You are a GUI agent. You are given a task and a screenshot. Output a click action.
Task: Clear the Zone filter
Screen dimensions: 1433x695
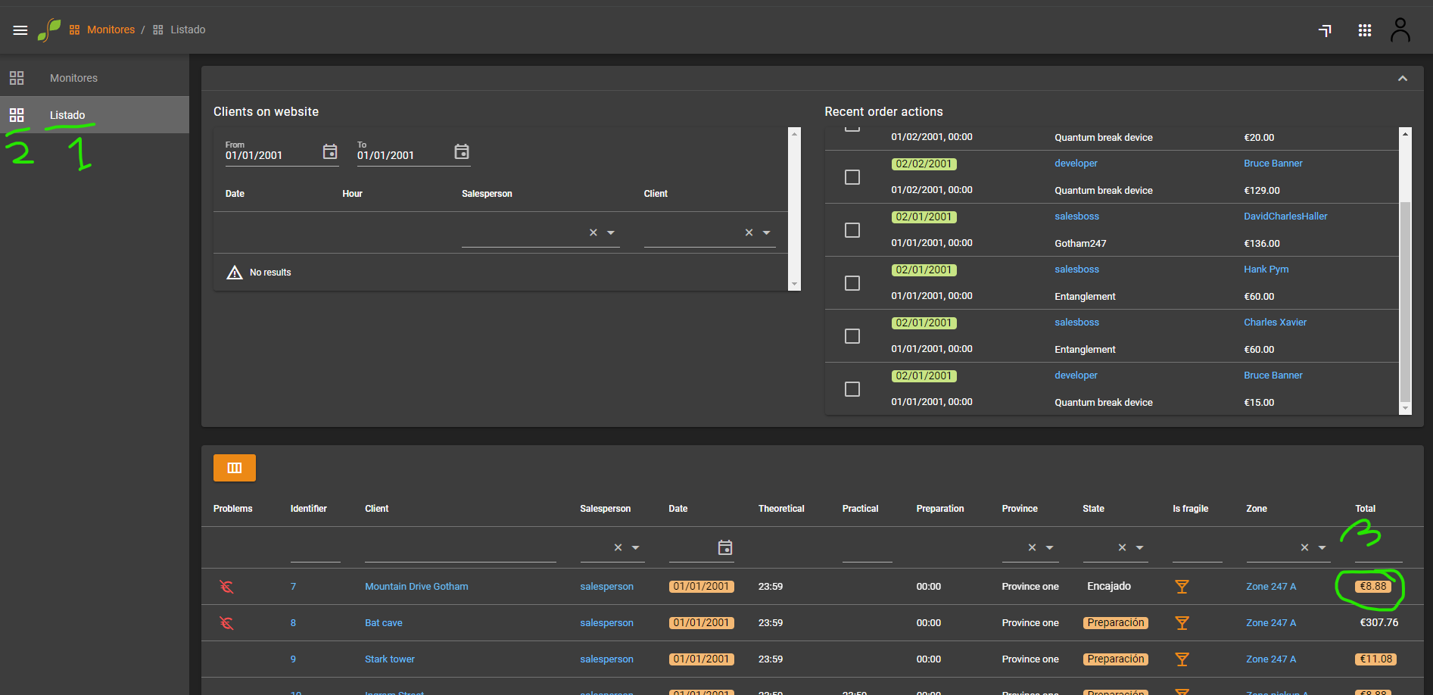tap(1304, 547)
